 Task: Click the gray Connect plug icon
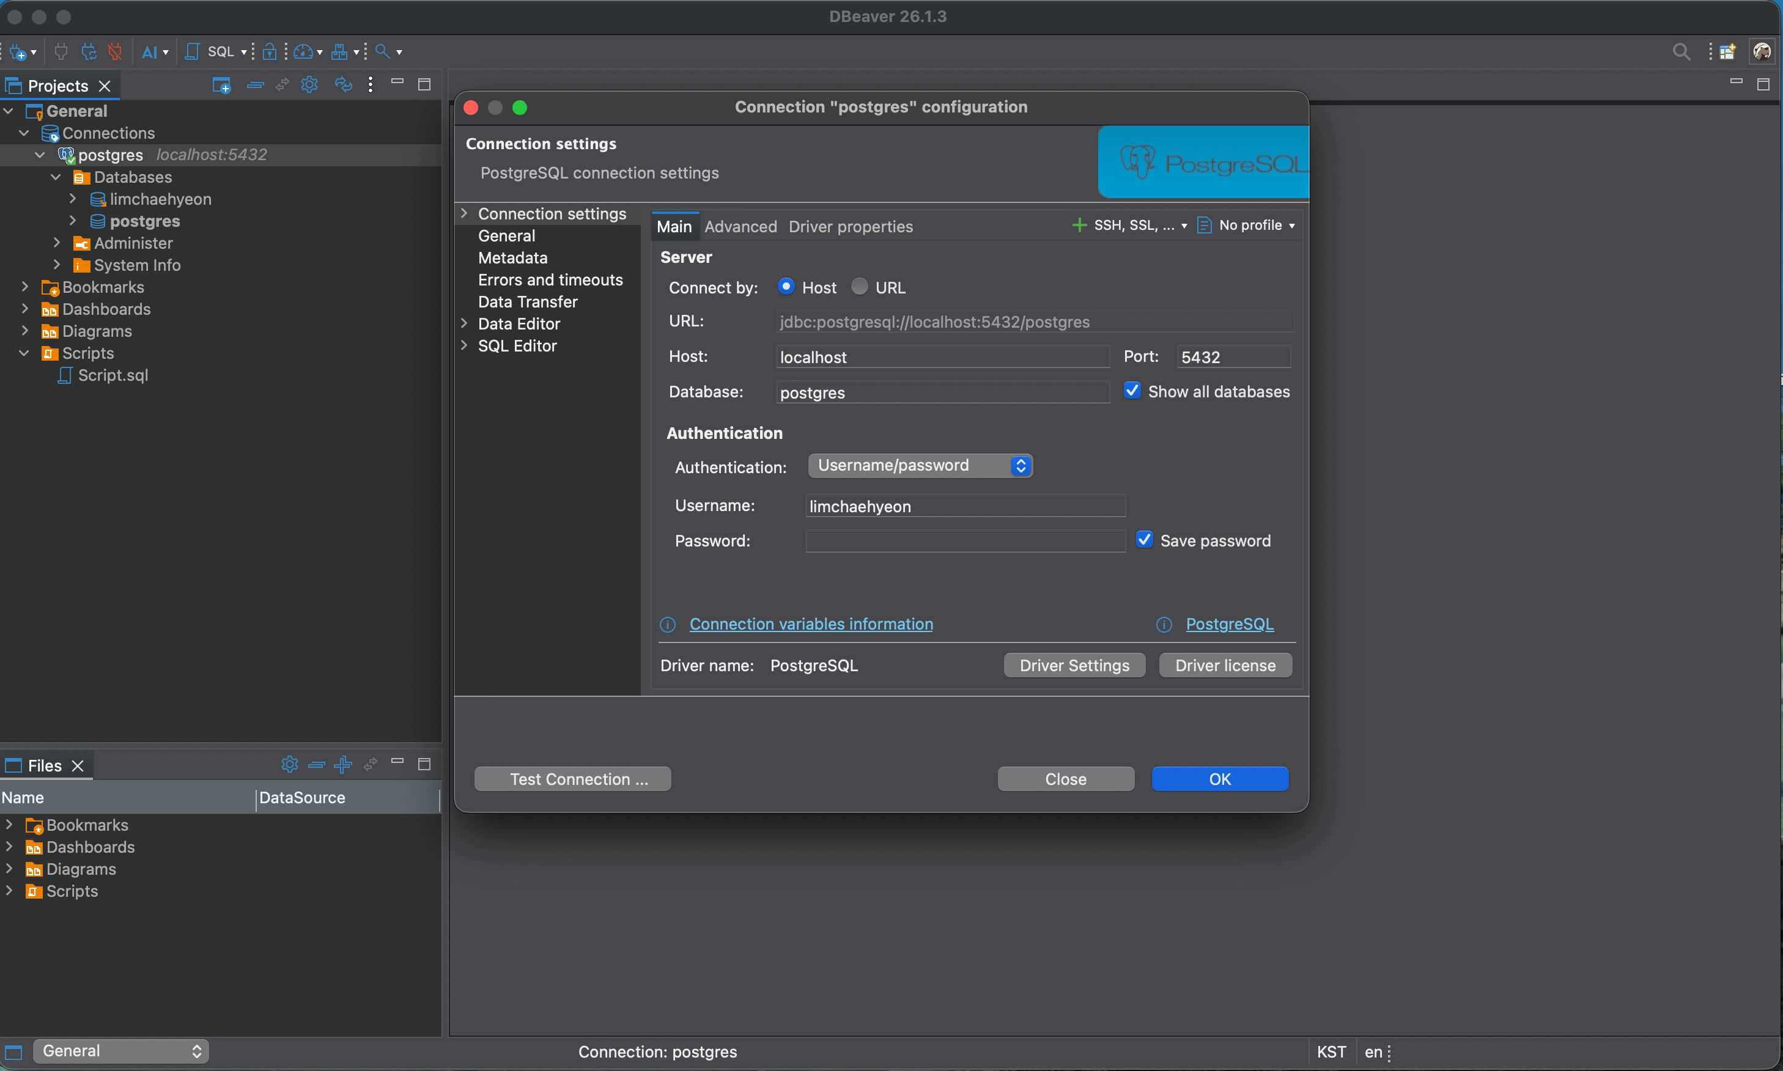click(x=61, y=52)
